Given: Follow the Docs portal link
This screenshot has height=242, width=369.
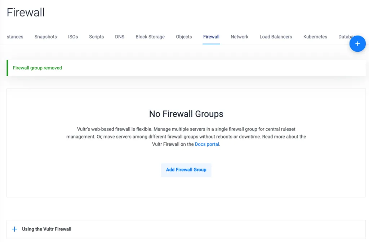Looking at the screenshot, I should 207,144.
